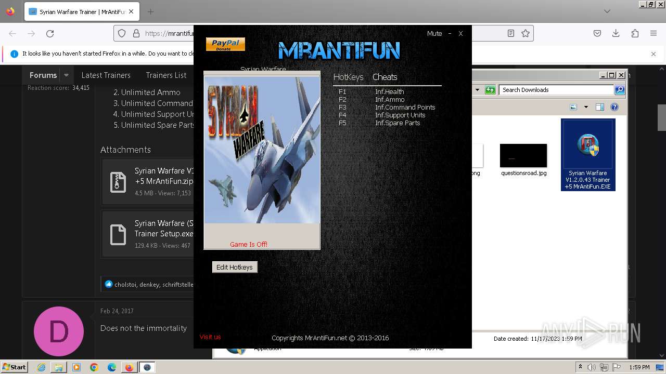Select the Inf.Spare Parts cheat entry
The height and width of the screenshot is (374, 666).
[398, 123]
